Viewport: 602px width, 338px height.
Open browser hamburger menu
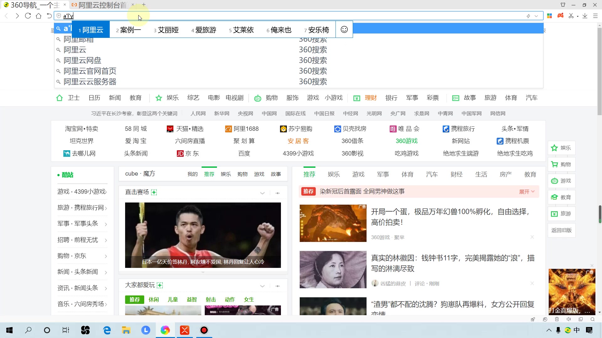tap(595, 16)
